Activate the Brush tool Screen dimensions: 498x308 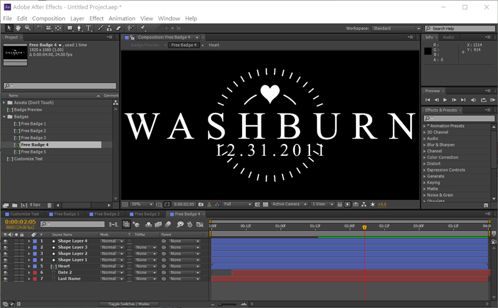[98, 28]
